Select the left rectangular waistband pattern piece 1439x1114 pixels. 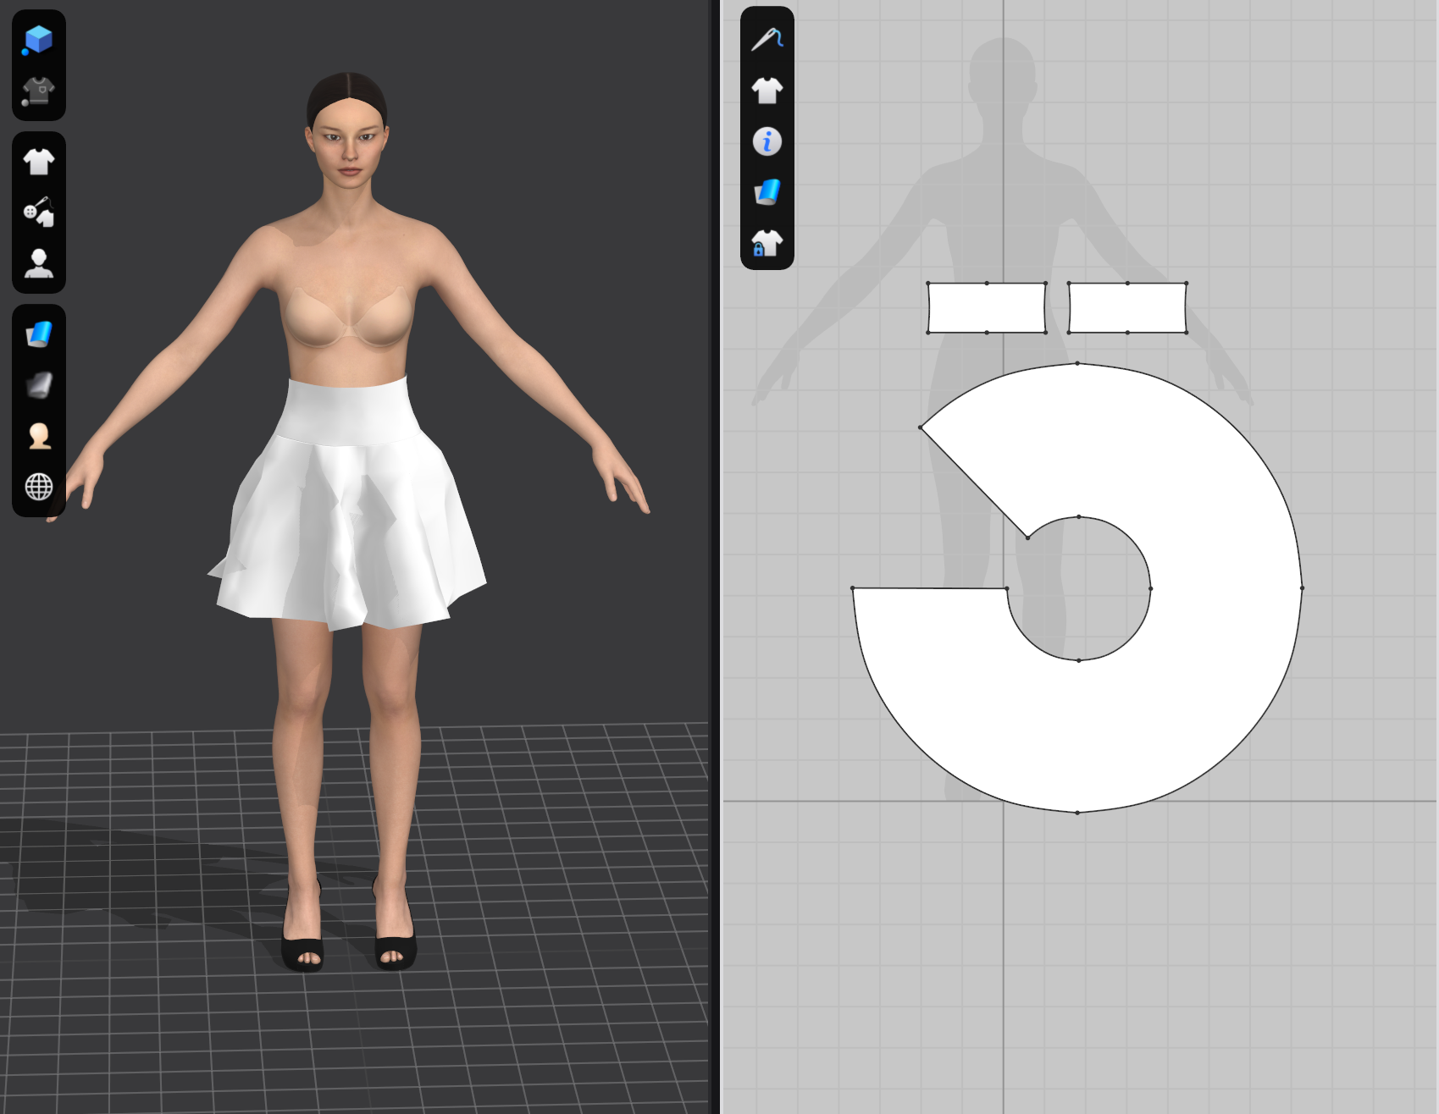(x=987, y=308)
